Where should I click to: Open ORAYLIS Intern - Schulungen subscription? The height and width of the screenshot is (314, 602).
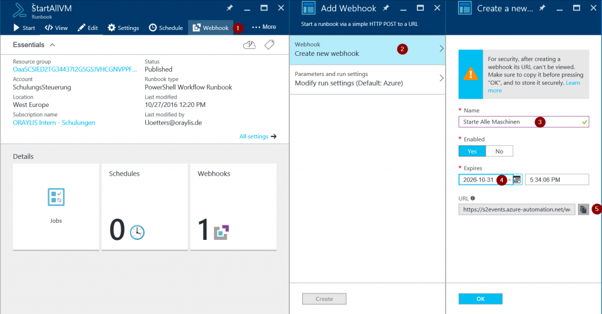(54, 123)
